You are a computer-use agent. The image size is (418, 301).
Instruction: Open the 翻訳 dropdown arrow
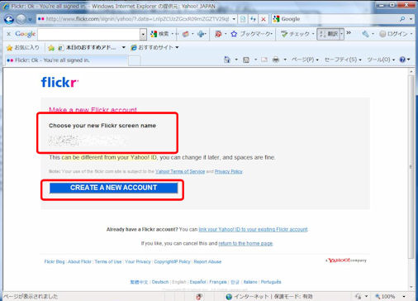(342, 34)
